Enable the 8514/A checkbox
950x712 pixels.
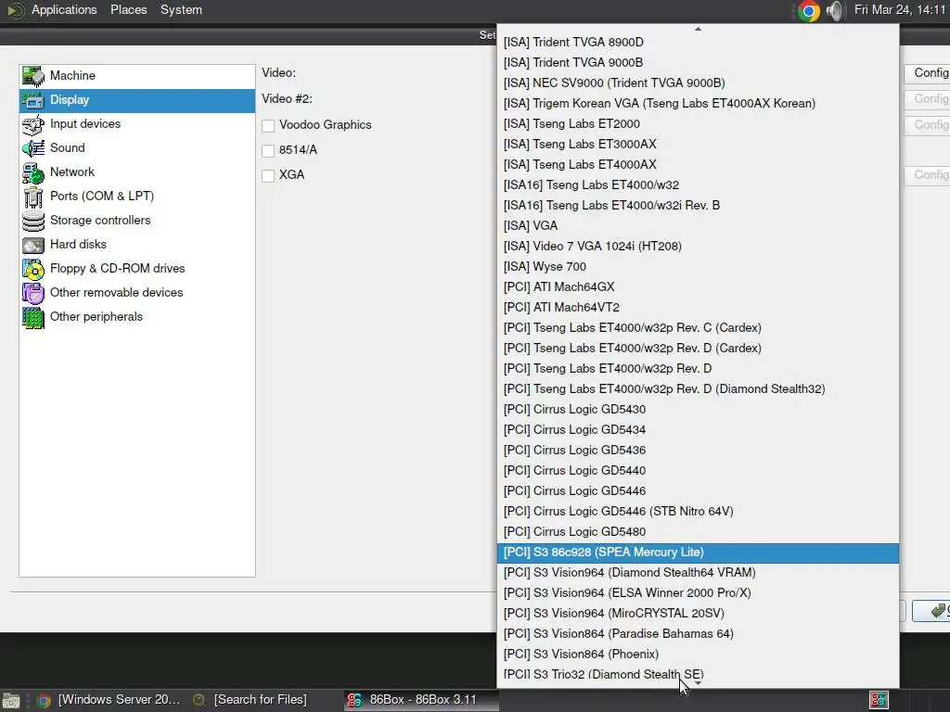(x=268, y=151)
